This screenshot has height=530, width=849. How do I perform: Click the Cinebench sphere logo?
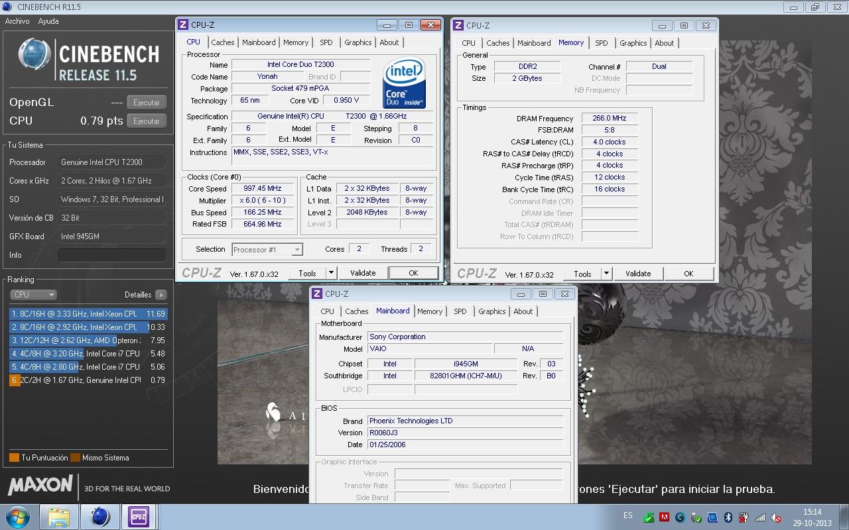click(34, 55)
